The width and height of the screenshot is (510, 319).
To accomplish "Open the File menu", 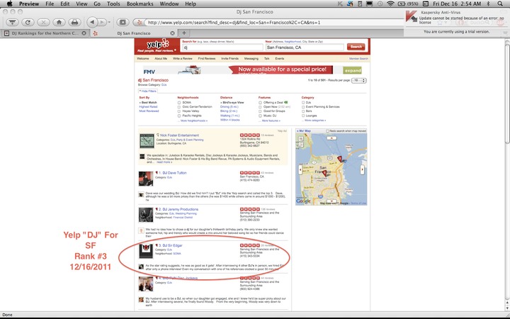I will pyautogui.click(x=50, y=4).
